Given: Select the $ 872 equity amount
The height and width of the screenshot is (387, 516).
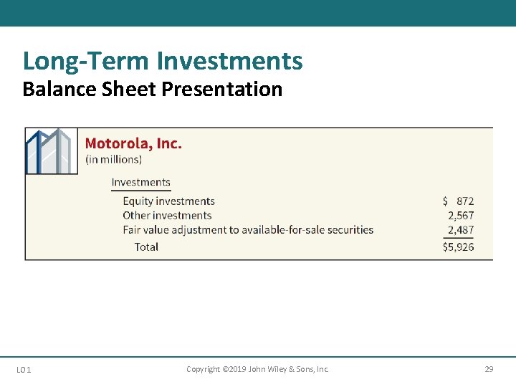Looking at the screenshot, I should (458, 201).
